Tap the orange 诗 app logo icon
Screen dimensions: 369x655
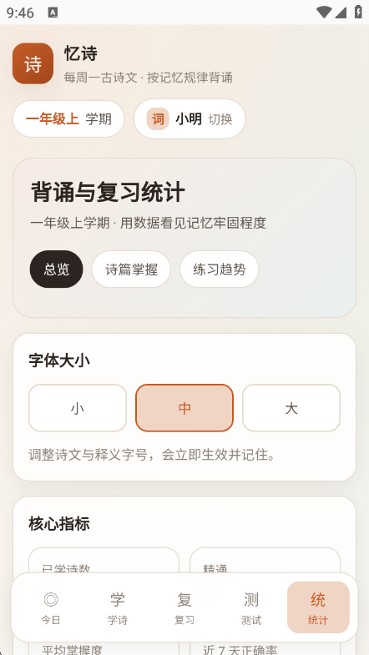(x=33, y=63)
